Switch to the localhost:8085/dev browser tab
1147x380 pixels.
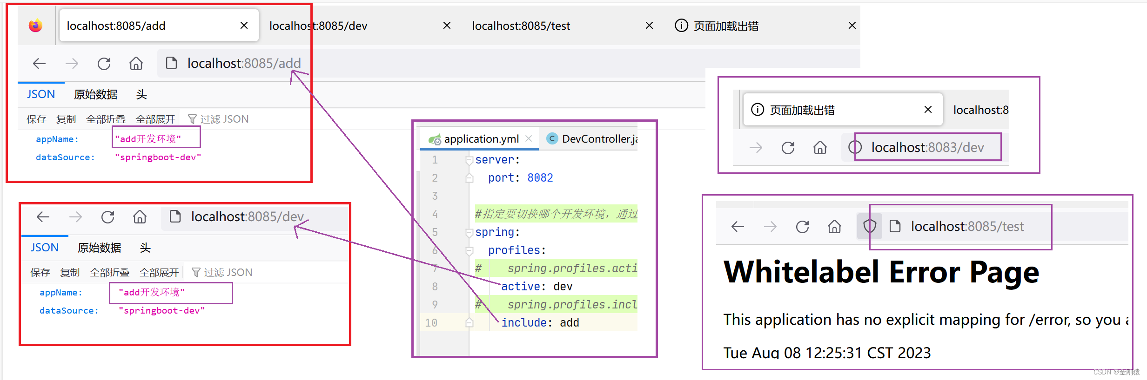click(x=318, y=26)
